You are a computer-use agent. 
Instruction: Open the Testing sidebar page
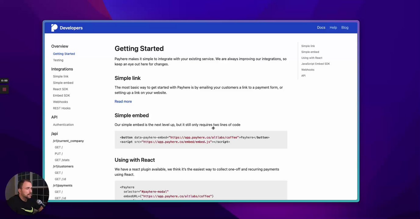click(58, 60)
